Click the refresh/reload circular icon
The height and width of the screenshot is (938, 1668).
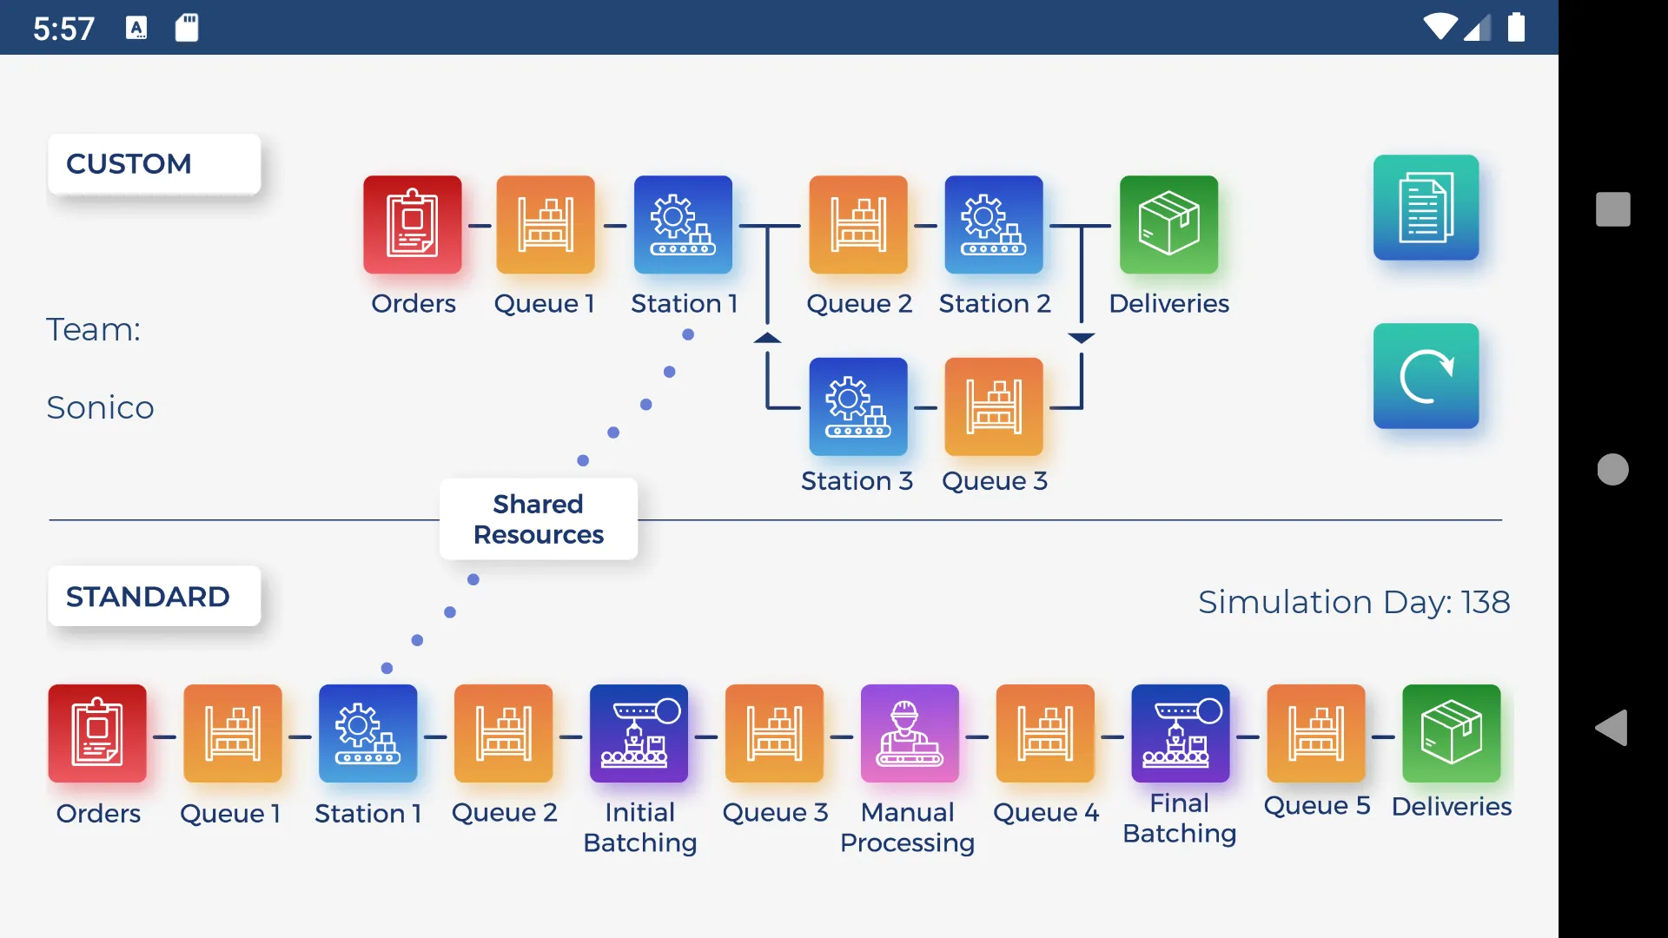(1426, 374)
